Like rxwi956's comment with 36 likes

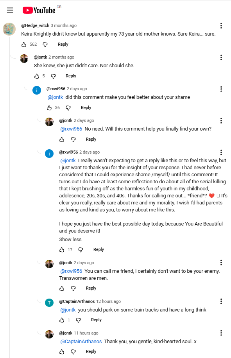[x=49, y=108]
